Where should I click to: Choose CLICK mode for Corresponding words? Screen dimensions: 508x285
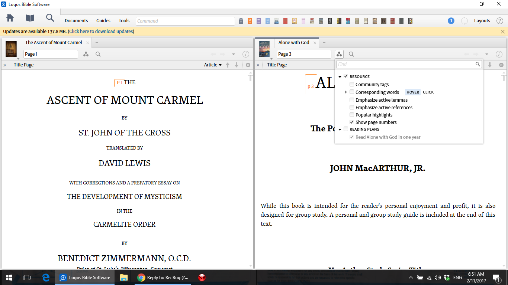coord(428,92)
